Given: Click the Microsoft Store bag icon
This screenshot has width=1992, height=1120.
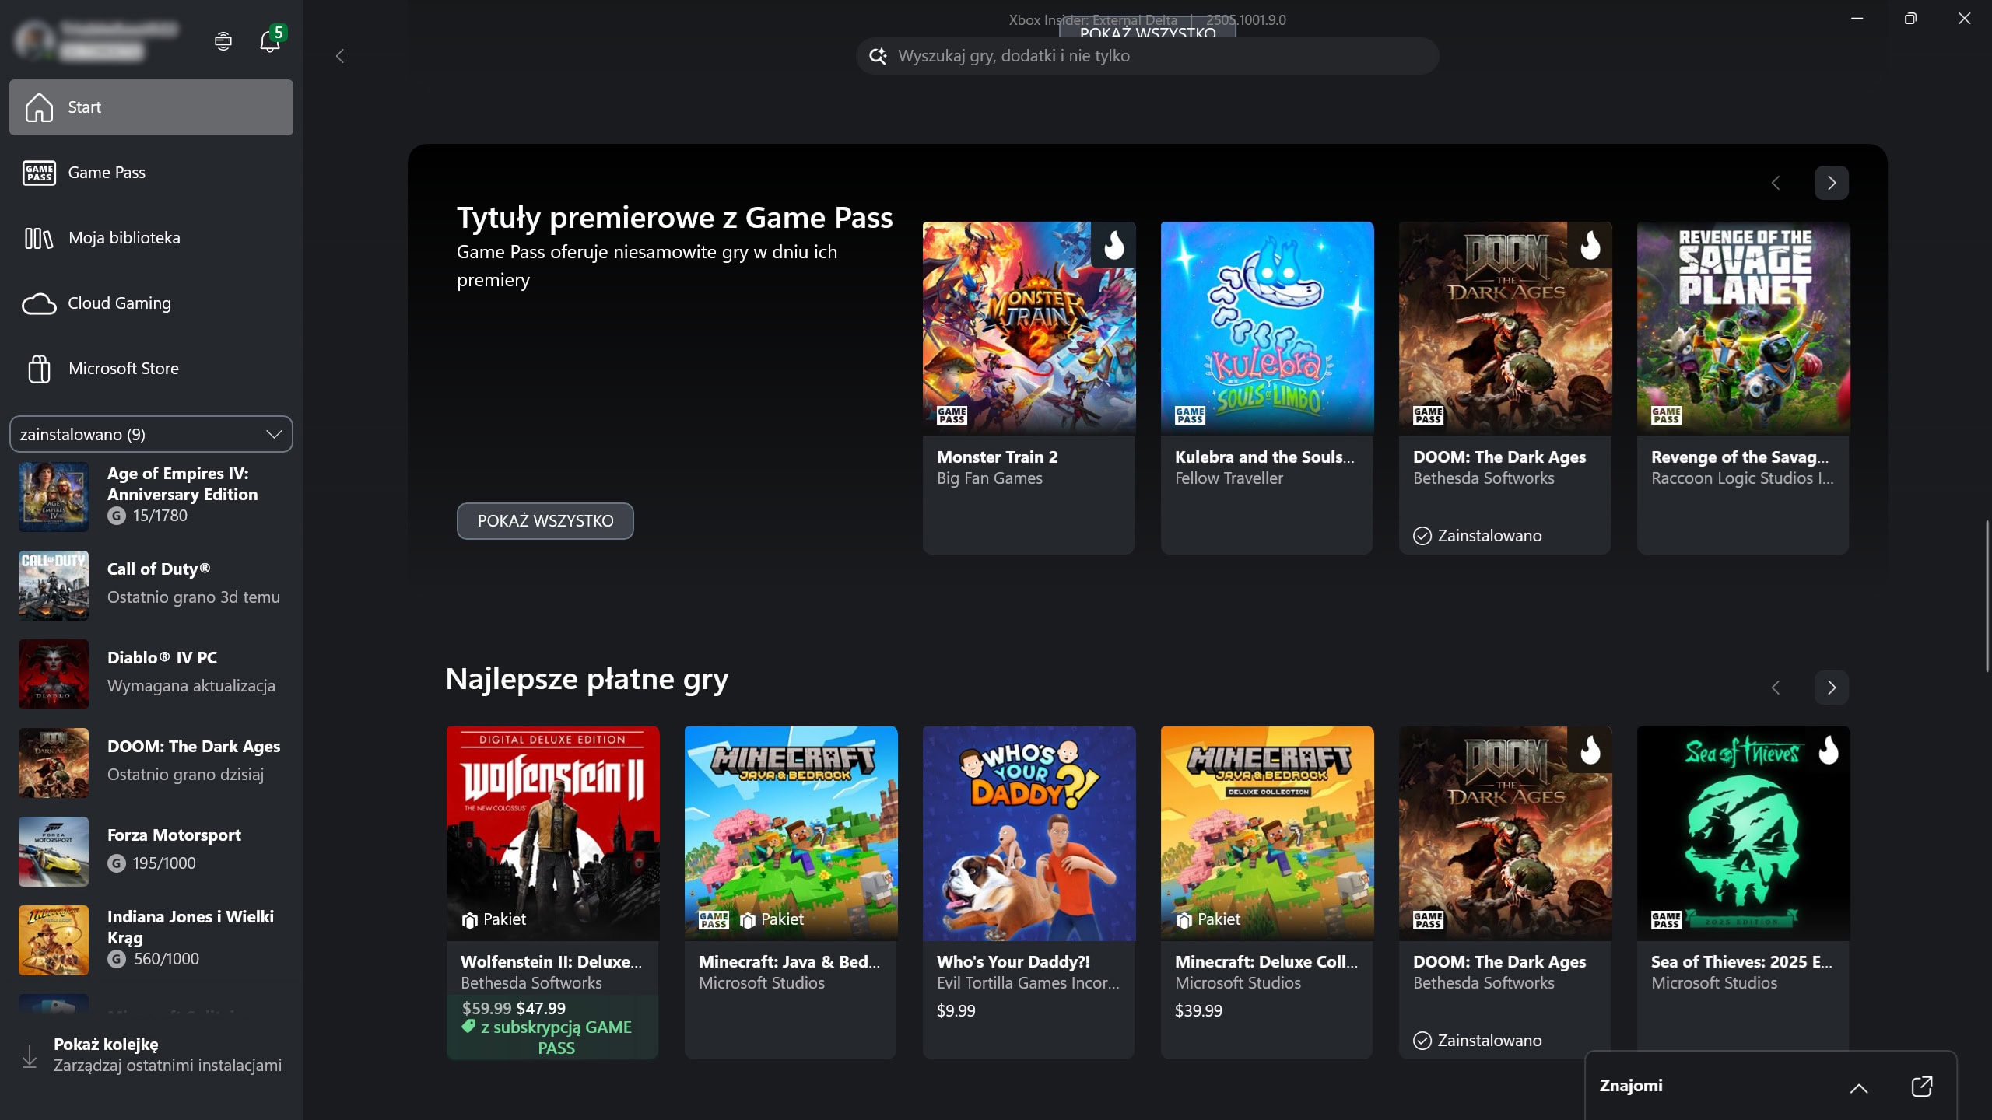Looking at the screenshot, I should (39, 369).
